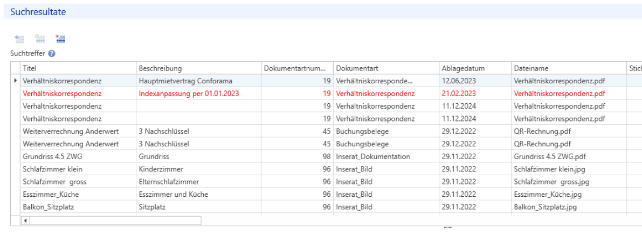Click the Sitzplatz description cell

pos(198,207)
